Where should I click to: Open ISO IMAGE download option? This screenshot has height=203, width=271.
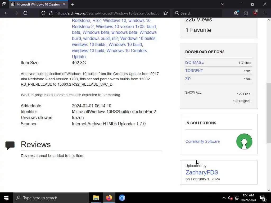pos(195,62)
